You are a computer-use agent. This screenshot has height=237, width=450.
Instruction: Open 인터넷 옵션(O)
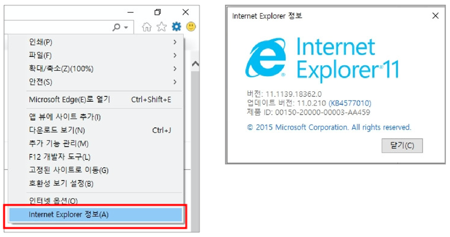coord(96,201)
